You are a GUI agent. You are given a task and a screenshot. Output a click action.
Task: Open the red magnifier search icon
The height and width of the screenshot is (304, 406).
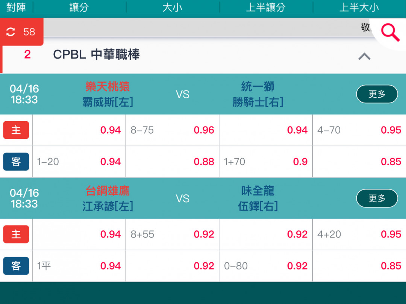point(390,33)
